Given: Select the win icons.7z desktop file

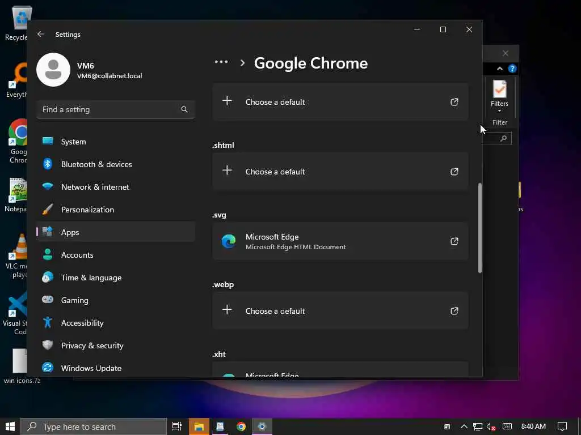Looking at the screenshot, I should tap(22, 366).
